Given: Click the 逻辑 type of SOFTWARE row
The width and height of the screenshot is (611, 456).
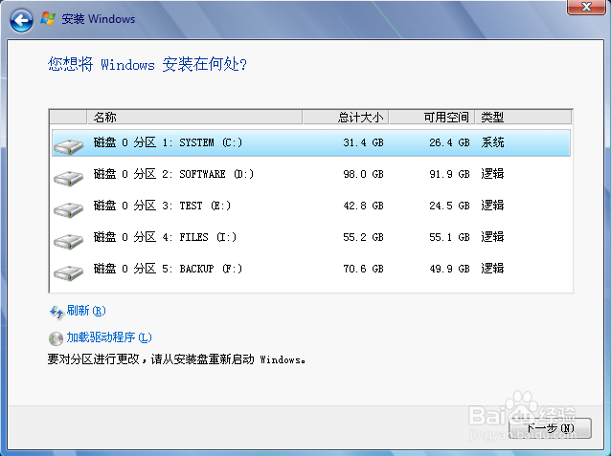Looking at the screenshot, I should click(492, 174).
